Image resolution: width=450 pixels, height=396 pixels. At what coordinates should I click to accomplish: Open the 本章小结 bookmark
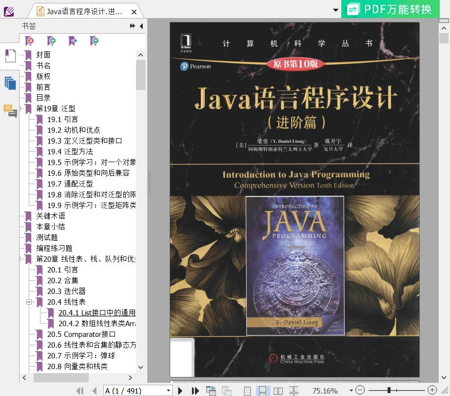point(51,227)
